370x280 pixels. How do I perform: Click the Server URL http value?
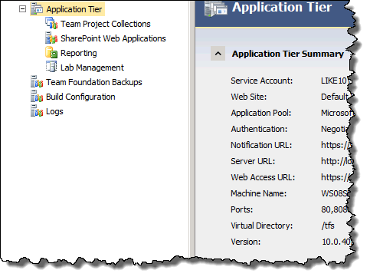point(336,161)
